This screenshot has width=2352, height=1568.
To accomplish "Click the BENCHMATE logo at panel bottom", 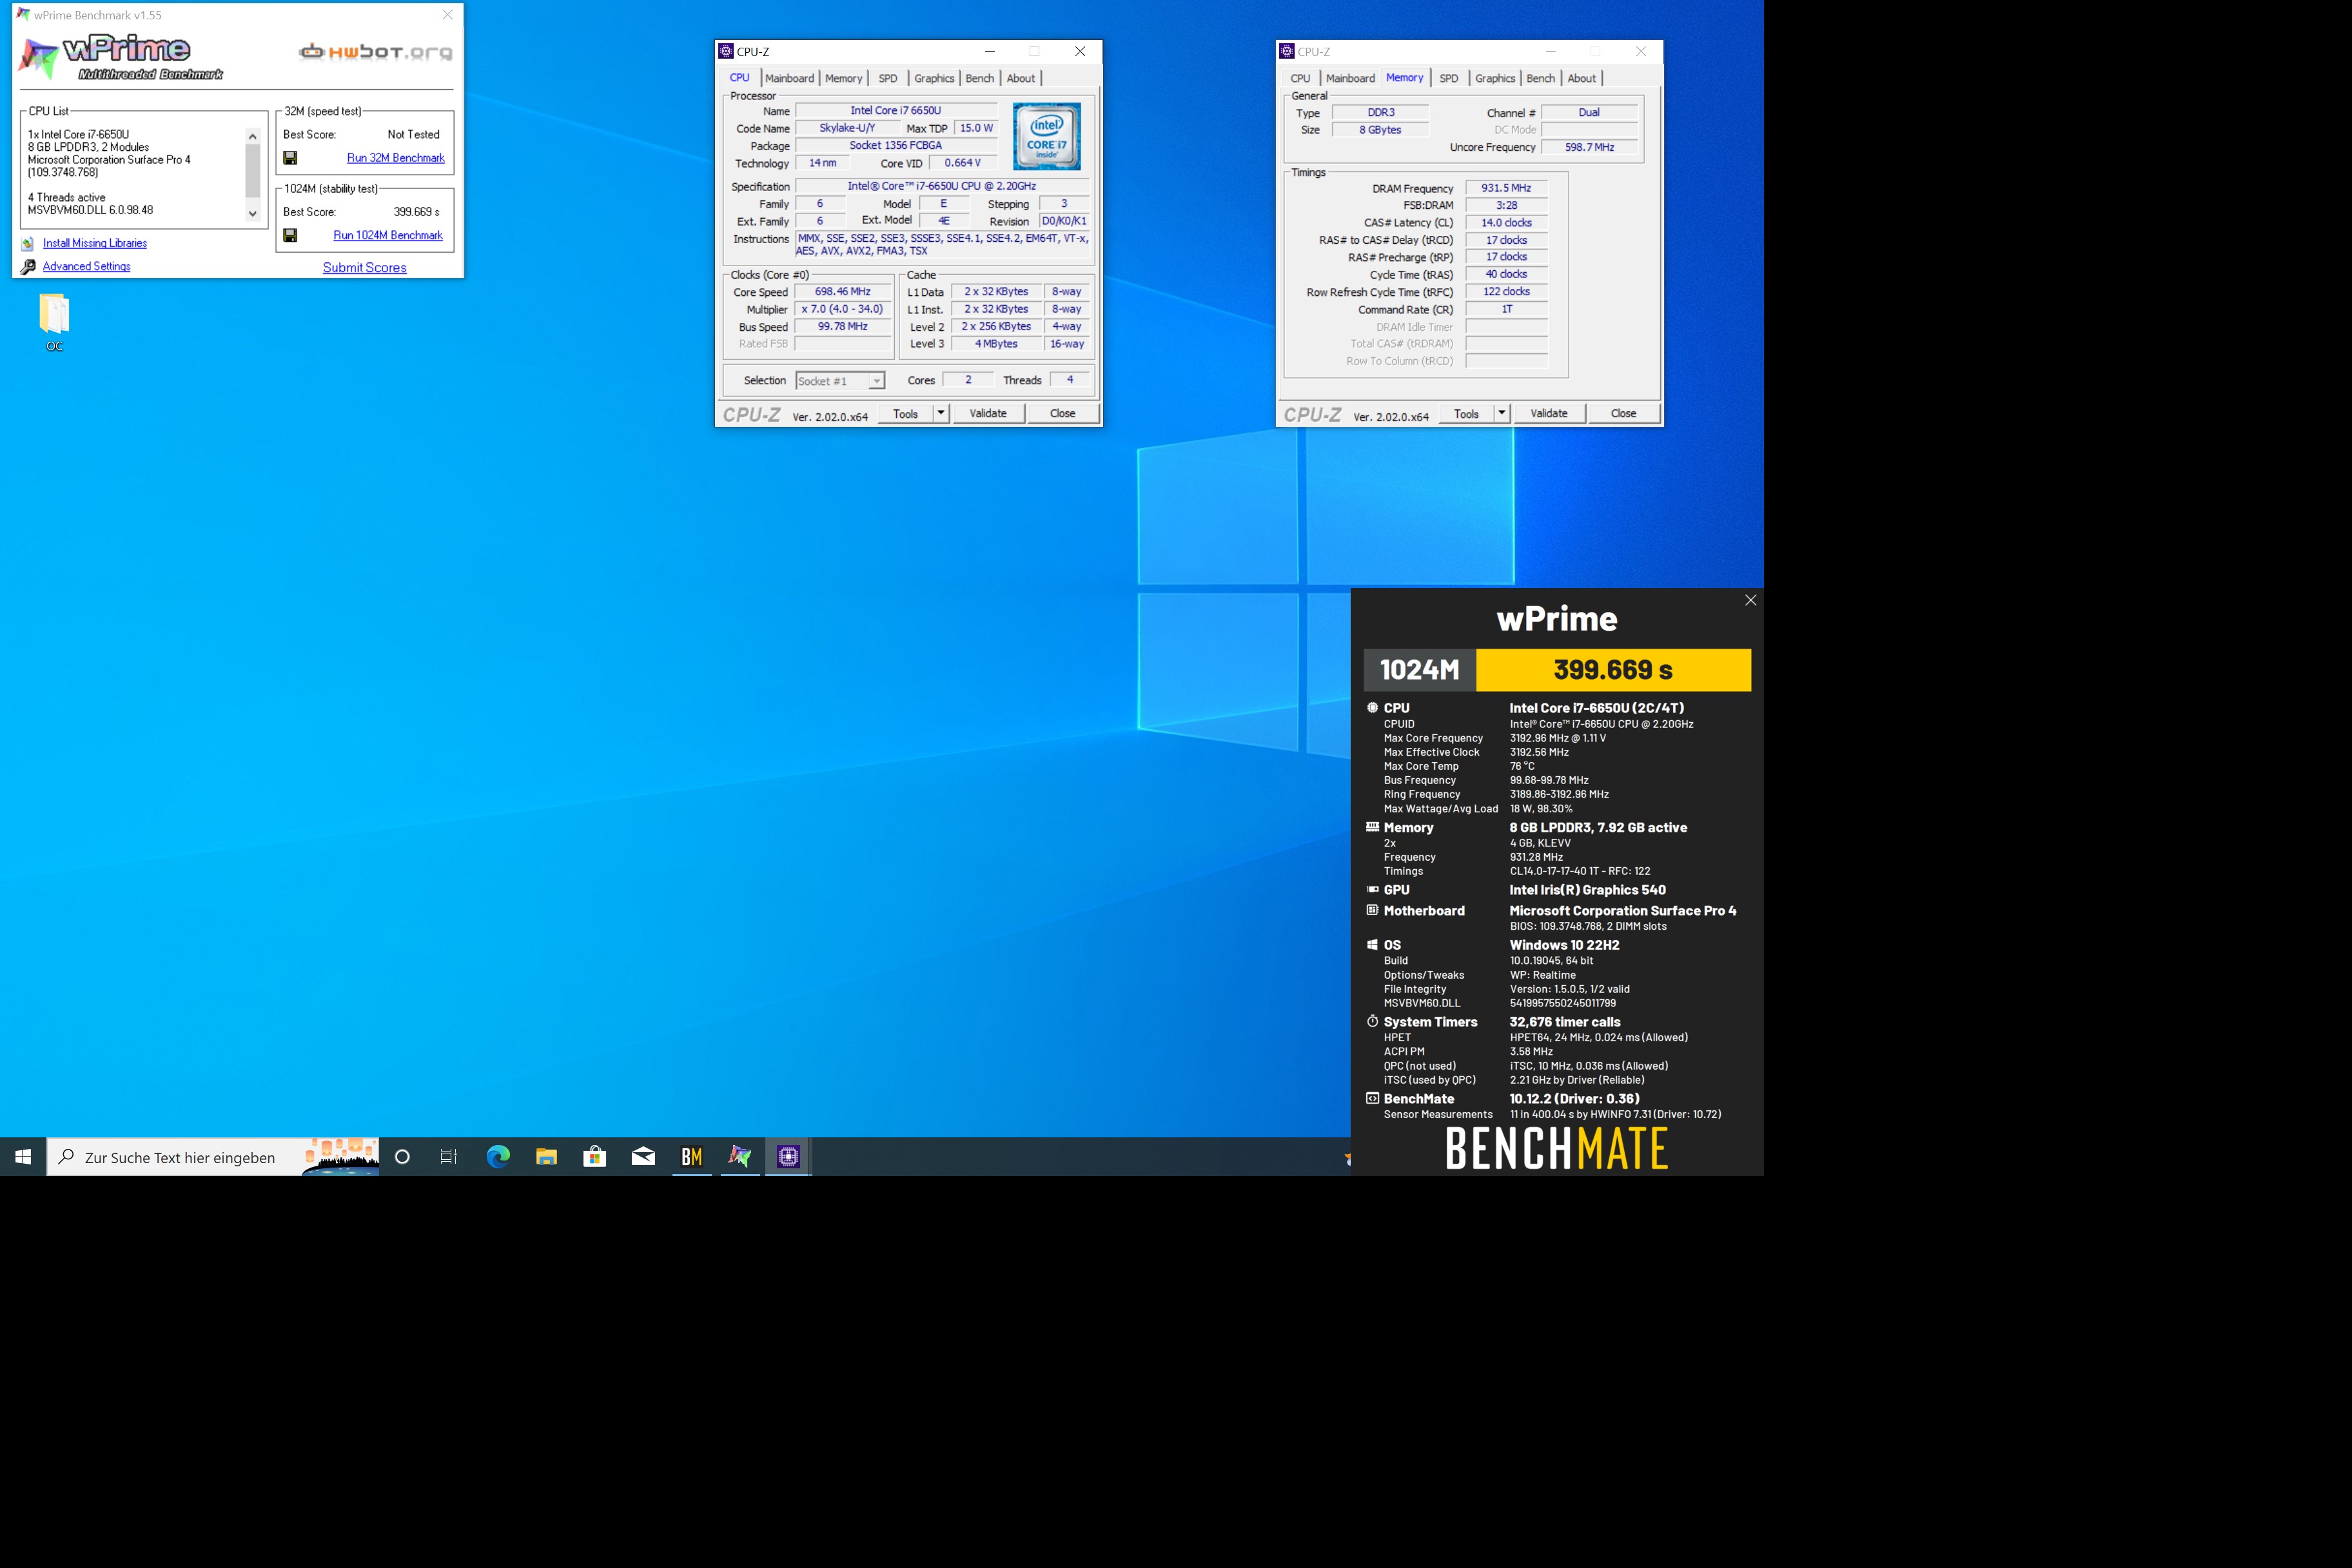I will pos(1557,1149).
